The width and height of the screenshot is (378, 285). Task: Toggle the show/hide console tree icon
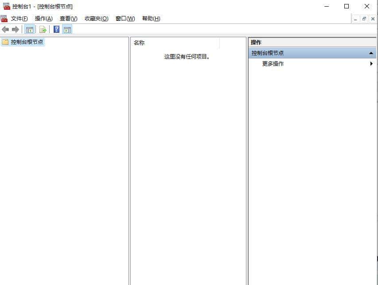pyautogui.click(x=29, y=29)
